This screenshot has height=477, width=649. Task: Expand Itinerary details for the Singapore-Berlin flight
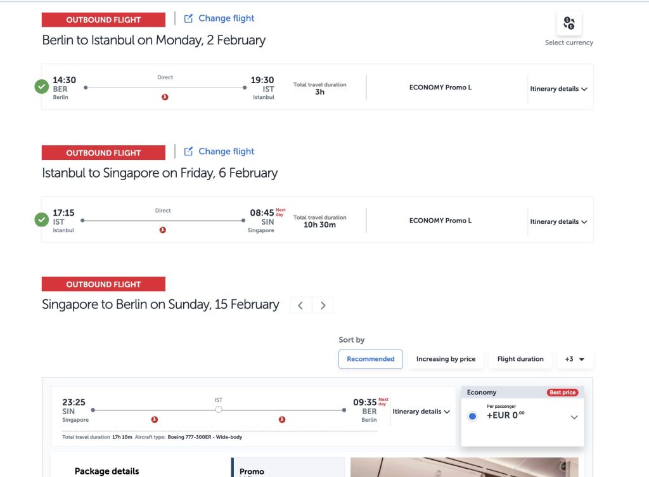tap(421, 411)
